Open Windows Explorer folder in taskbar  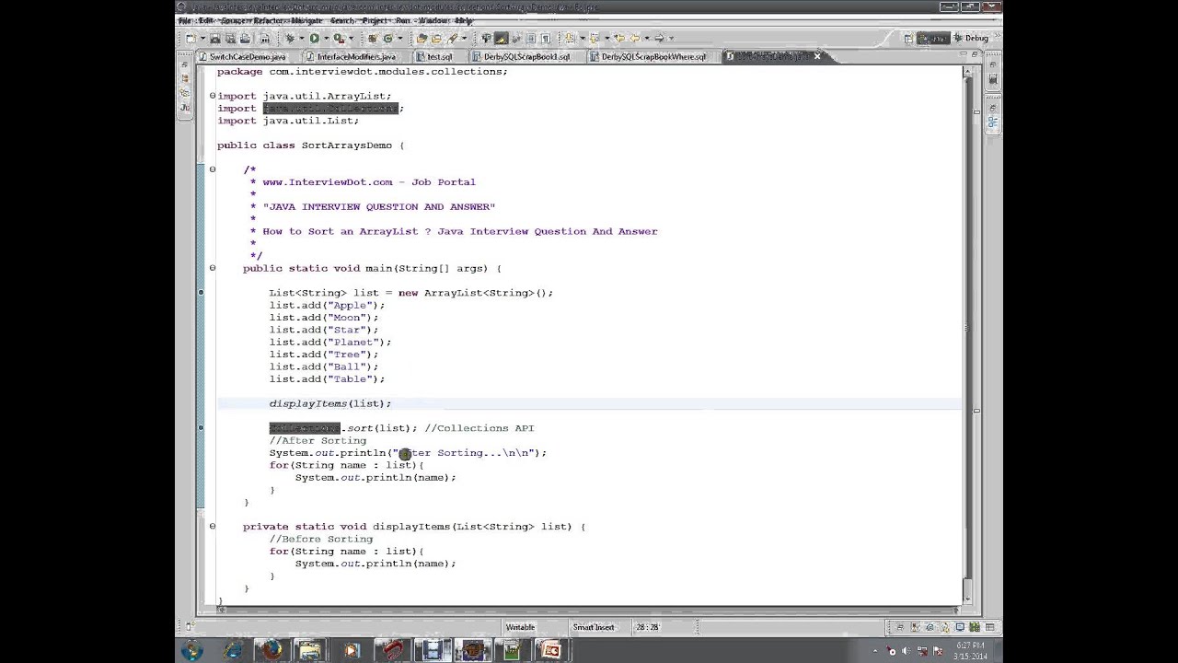(310, 651)
